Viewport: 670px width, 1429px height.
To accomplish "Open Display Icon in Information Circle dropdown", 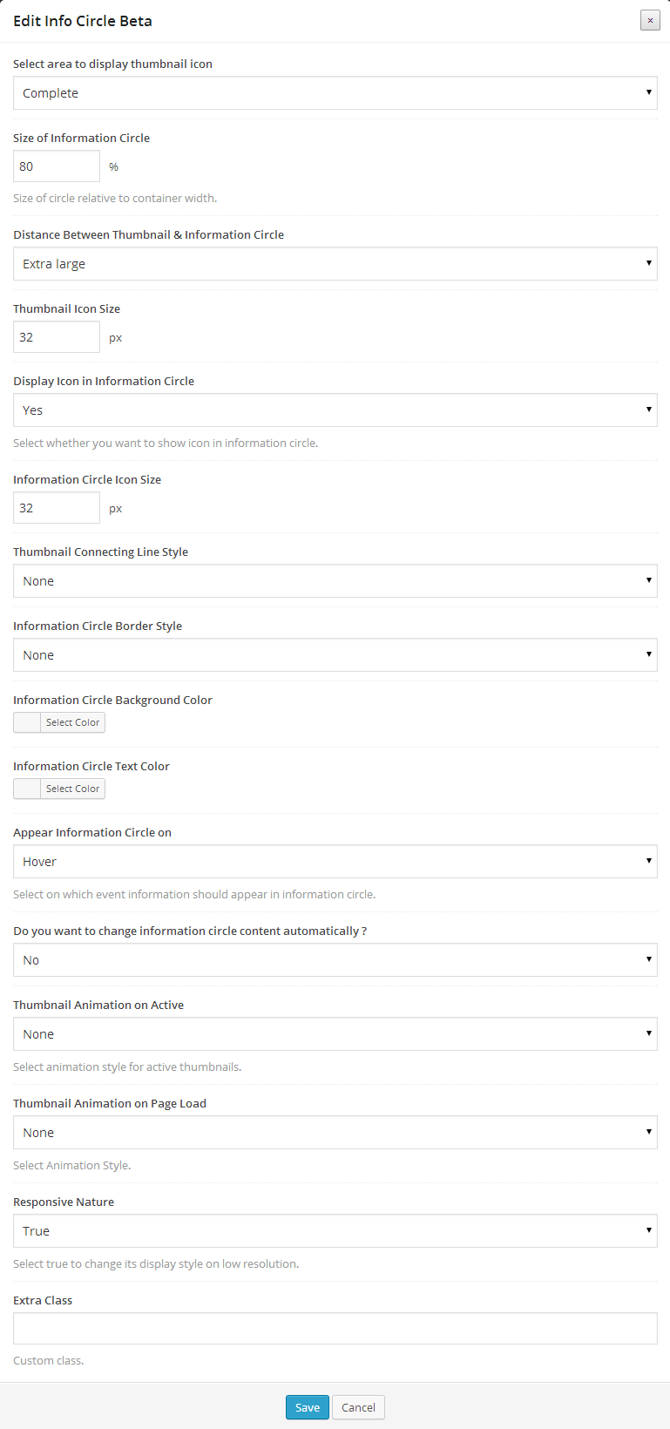I will pos(335,410).
